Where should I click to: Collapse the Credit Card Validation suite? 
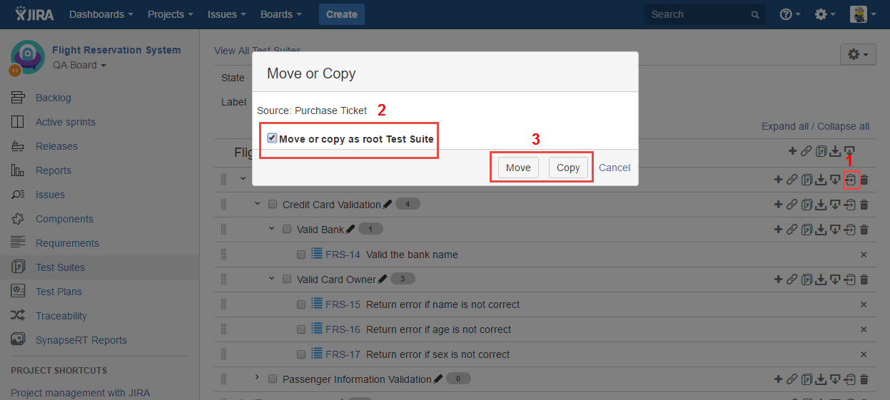click(x=258, y=204)
